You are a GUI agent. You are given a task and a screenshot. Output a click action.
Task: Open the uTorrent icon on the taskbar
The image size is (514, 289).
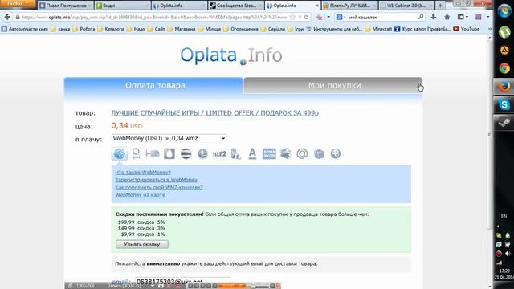(x=504, y=32)
